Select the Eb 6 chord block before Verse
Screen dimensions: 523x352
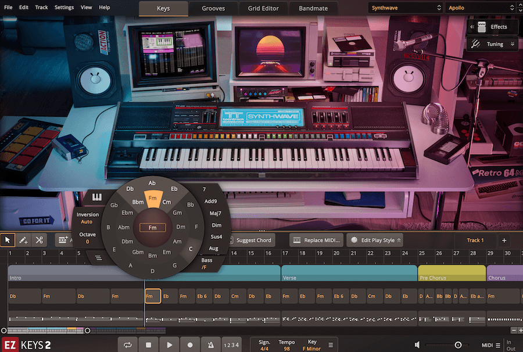point(204,296)
